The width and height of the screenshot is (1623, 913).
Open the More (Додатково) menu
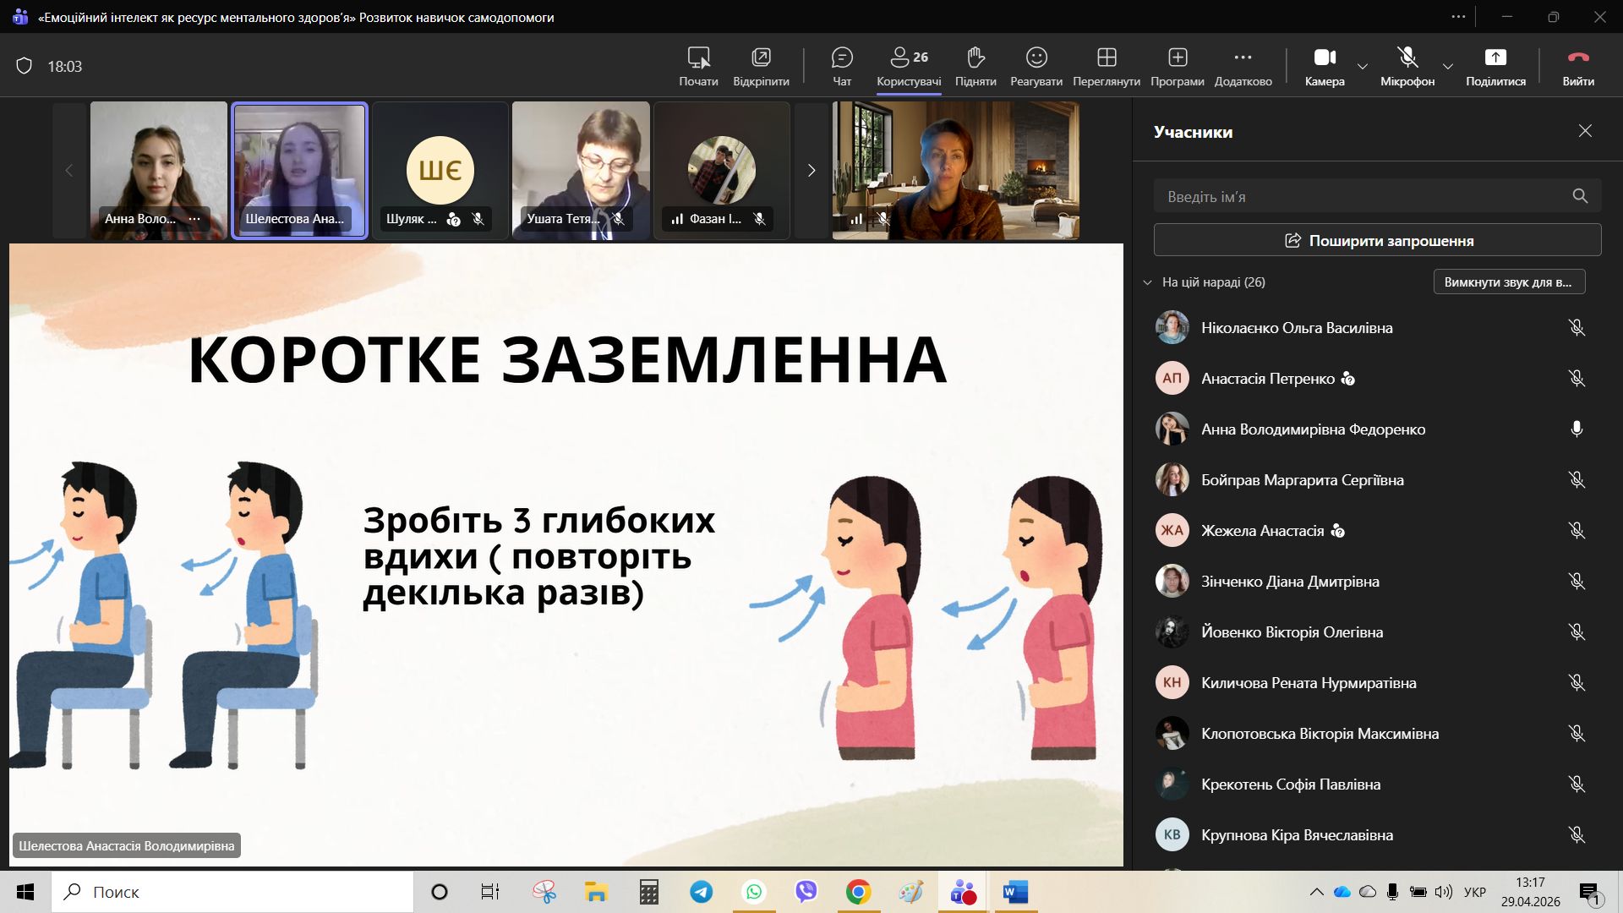(1243, 58)
